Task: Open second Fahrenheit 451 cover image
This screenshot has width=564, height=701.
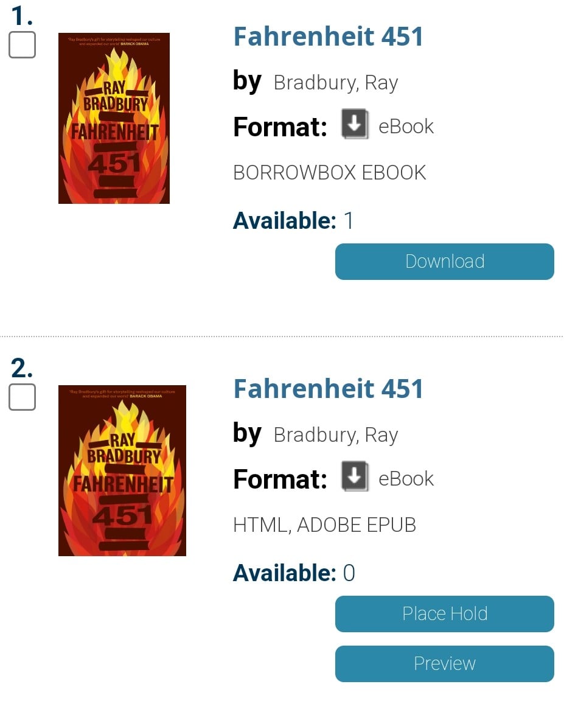Action: point(122,471)
